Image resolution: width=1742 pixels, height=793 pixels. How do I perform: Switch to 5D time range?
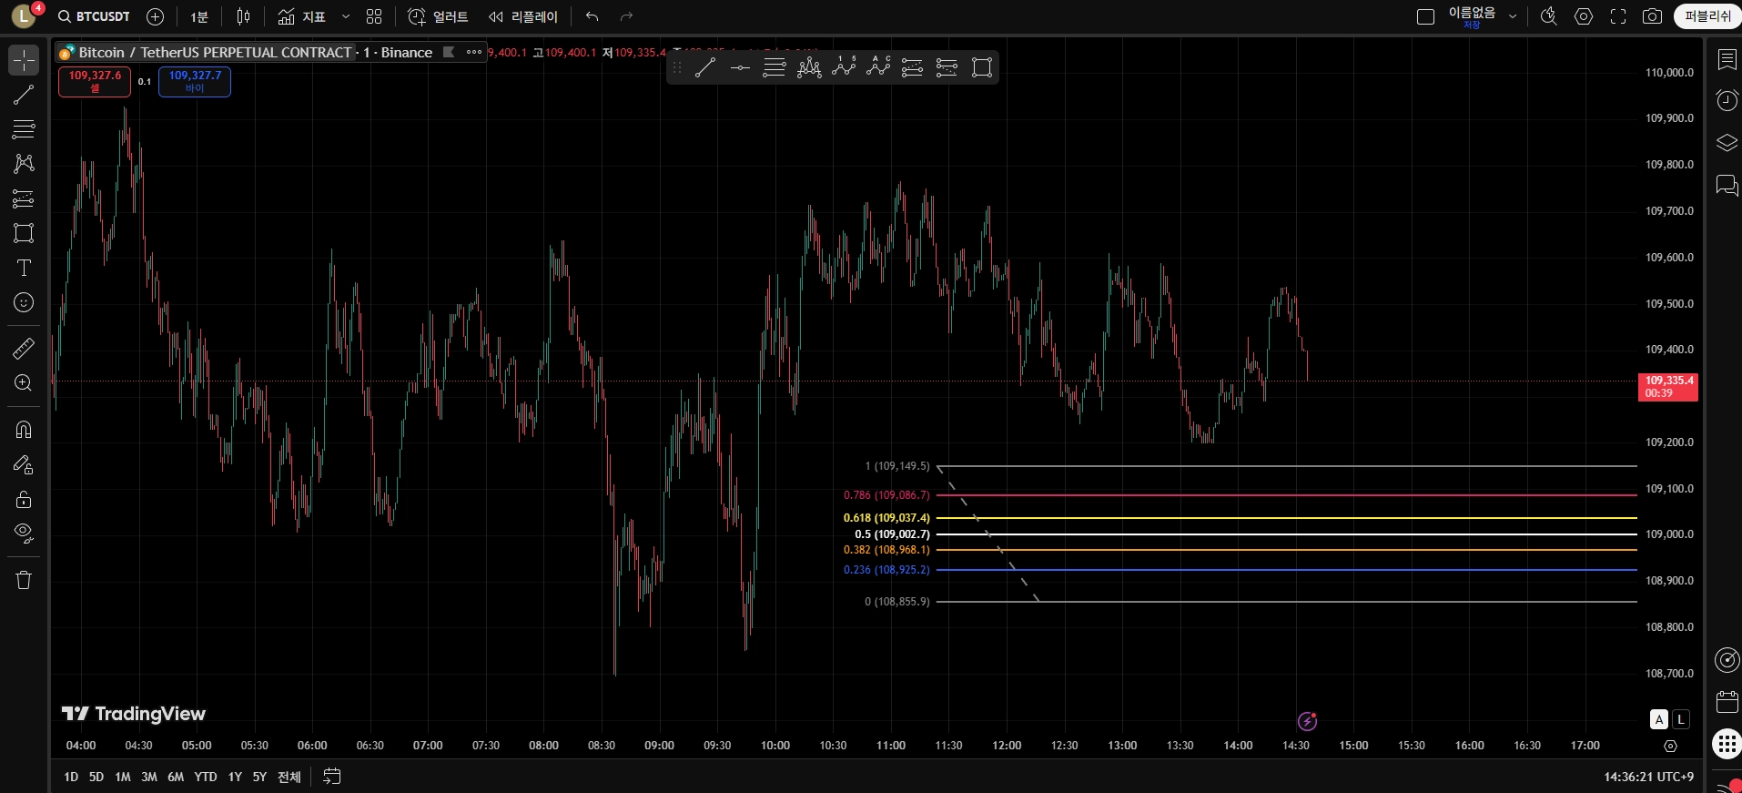[96, 777]
